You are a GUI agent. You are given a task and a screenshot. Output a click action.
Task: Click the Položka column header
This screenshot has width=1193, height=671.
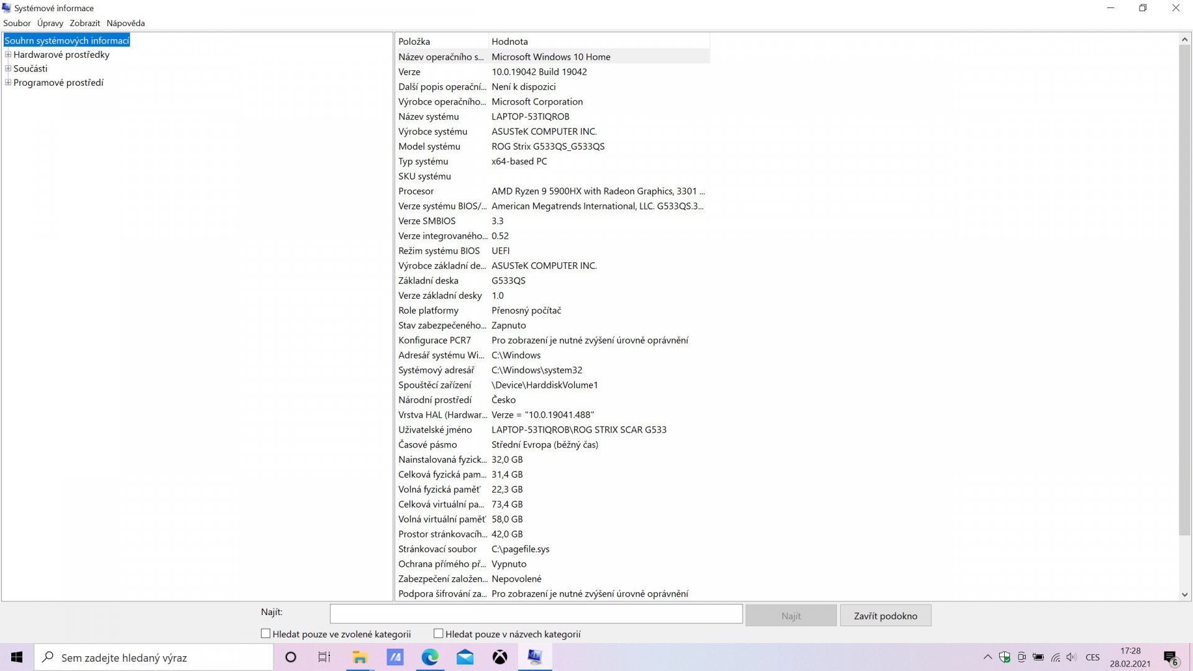click(442, 41)
